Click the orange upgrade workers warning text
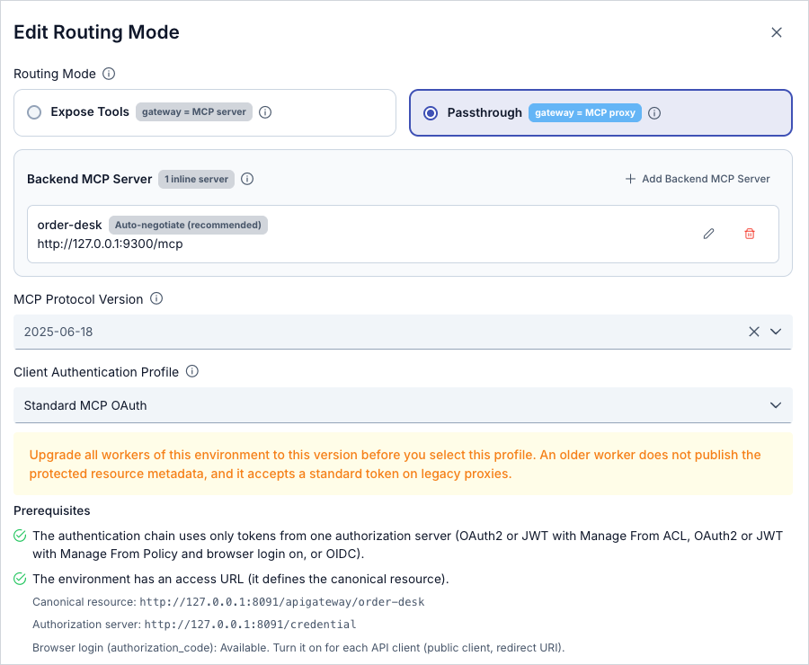Image resolution: width=809 pixels, height=665 pixels. [x=396, y=465]
